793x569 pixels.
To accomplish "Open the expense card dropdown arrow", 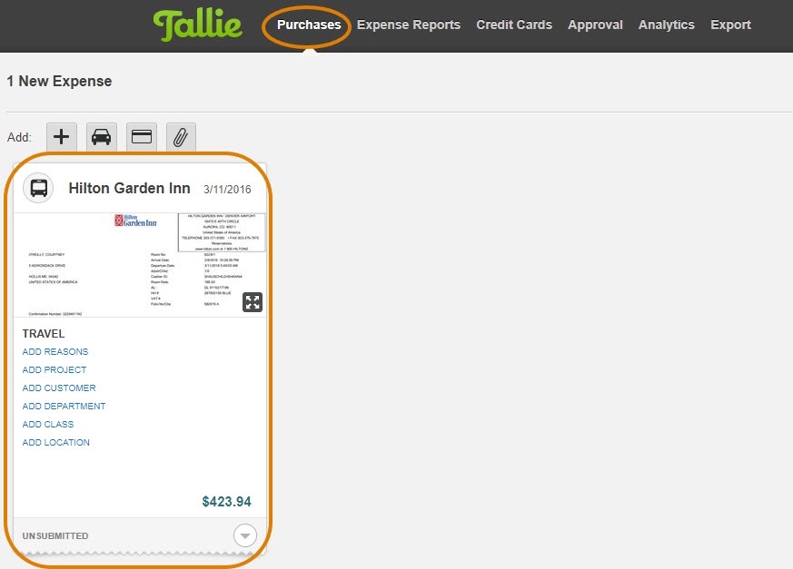I will pos(245,535).
